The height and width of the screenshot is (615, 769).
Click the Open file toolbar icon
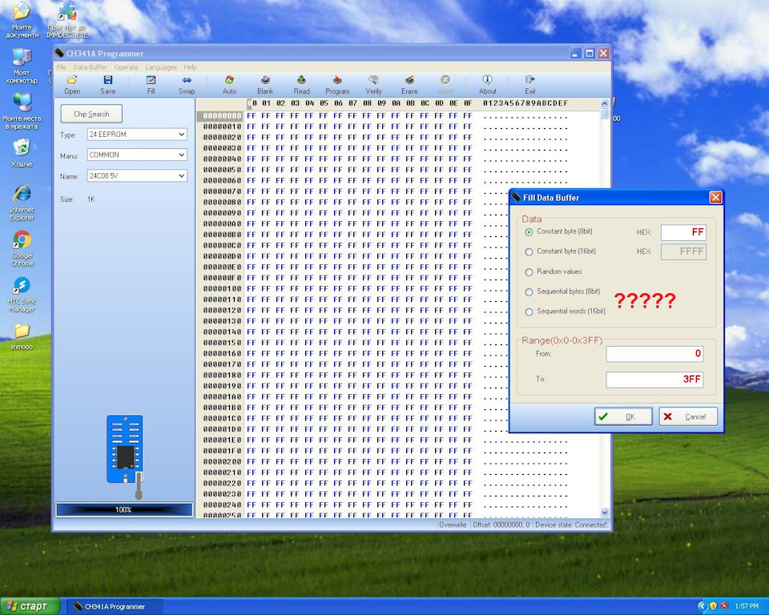pos(72,84)
